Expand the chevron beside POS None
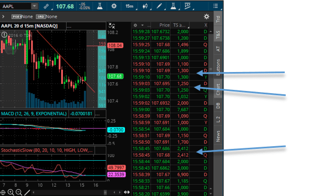 click(3, 17)
